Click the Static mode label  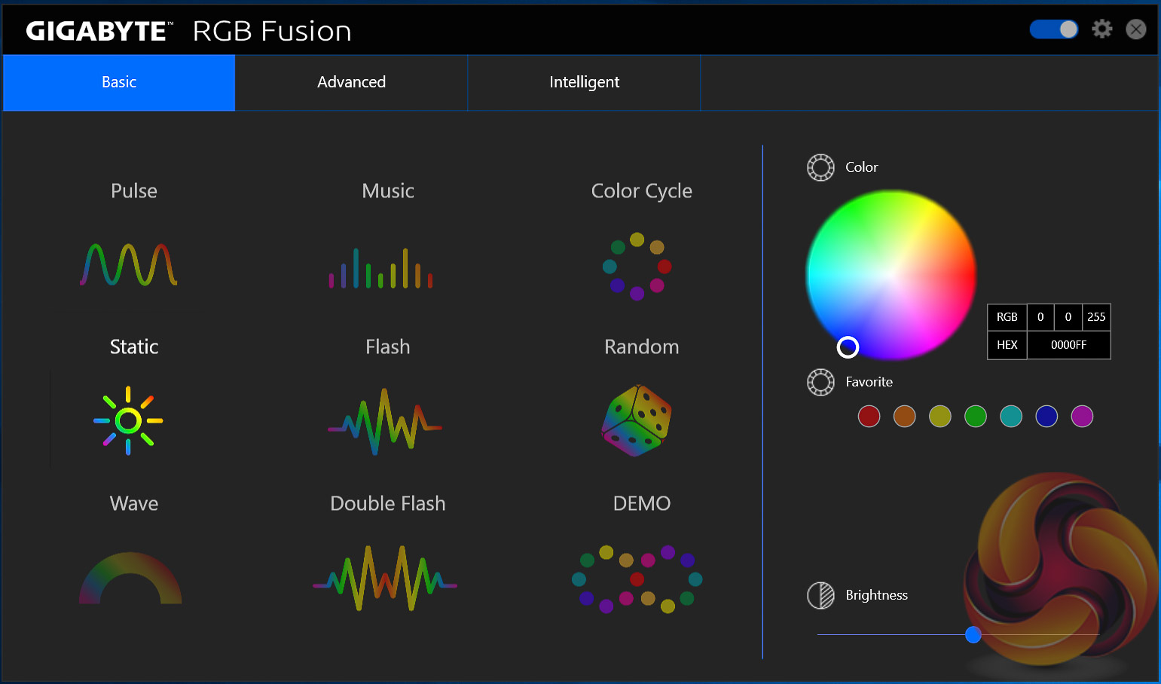point(134,347)
